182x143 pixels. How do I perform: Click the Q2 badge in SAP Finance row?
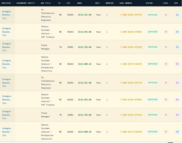click(177, 32)
